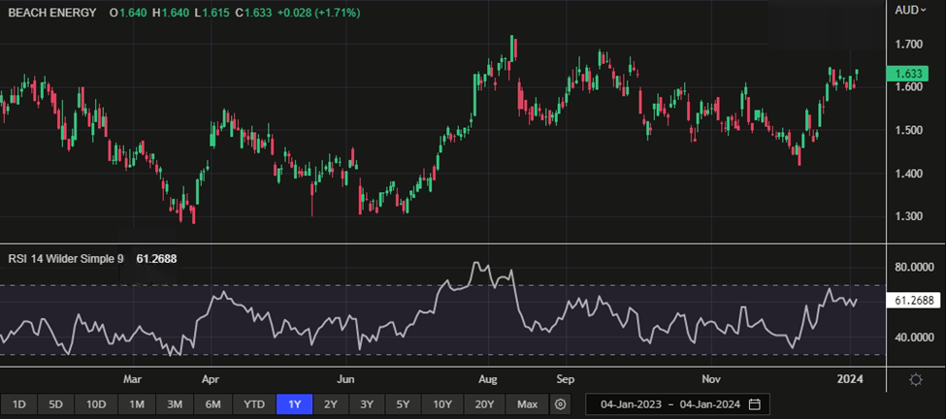Click the +0.028 (+1.71%) change value

pos(318,12)
